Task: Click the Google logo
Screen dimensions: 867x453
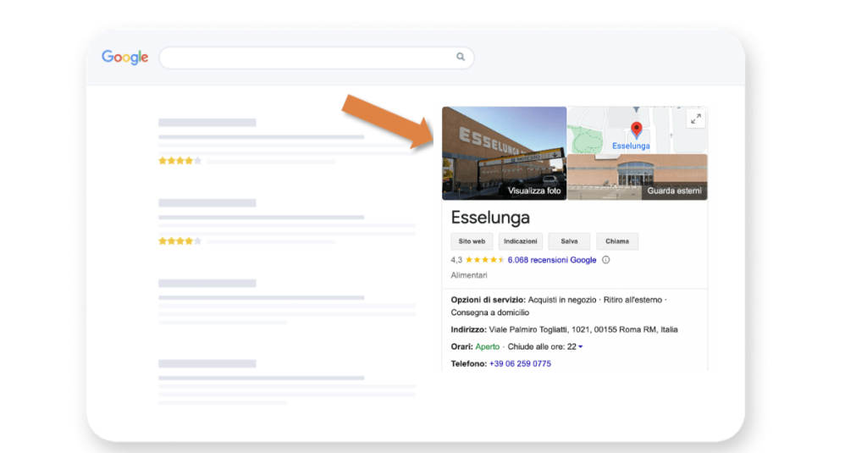Action: coord(125,57)
